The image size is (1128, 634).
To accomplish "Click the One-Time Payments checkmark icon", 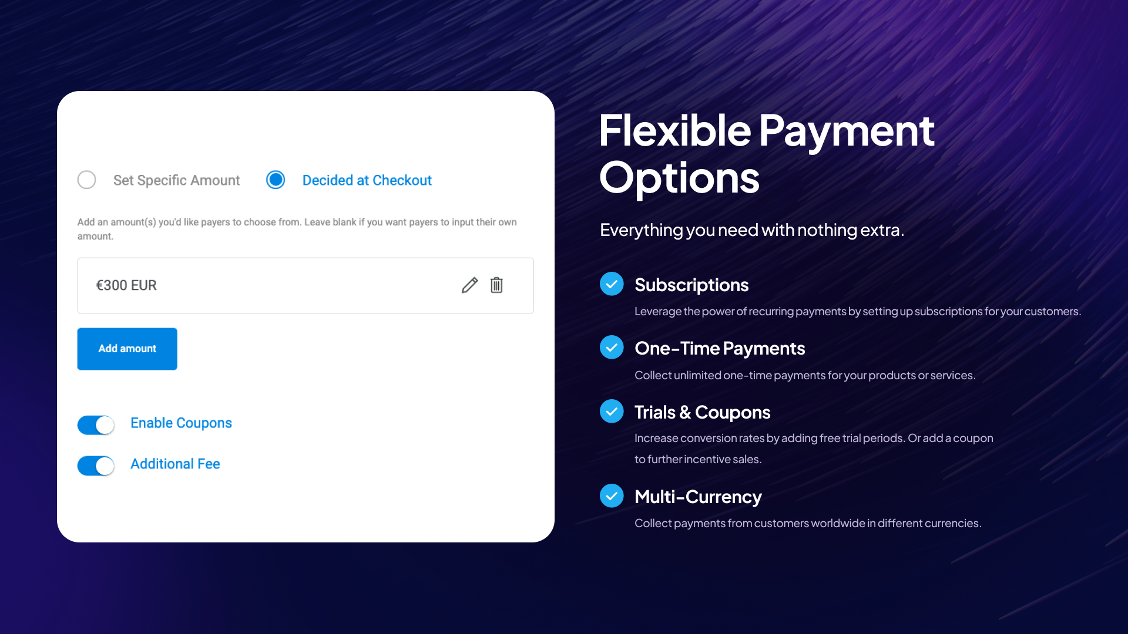I will [x=611, y=347].
